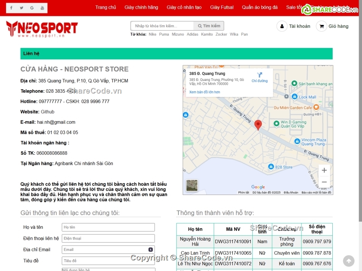Open the Twitter social icon
The width and height of the screenshot is (362, 271).
(x=21, y=8)
